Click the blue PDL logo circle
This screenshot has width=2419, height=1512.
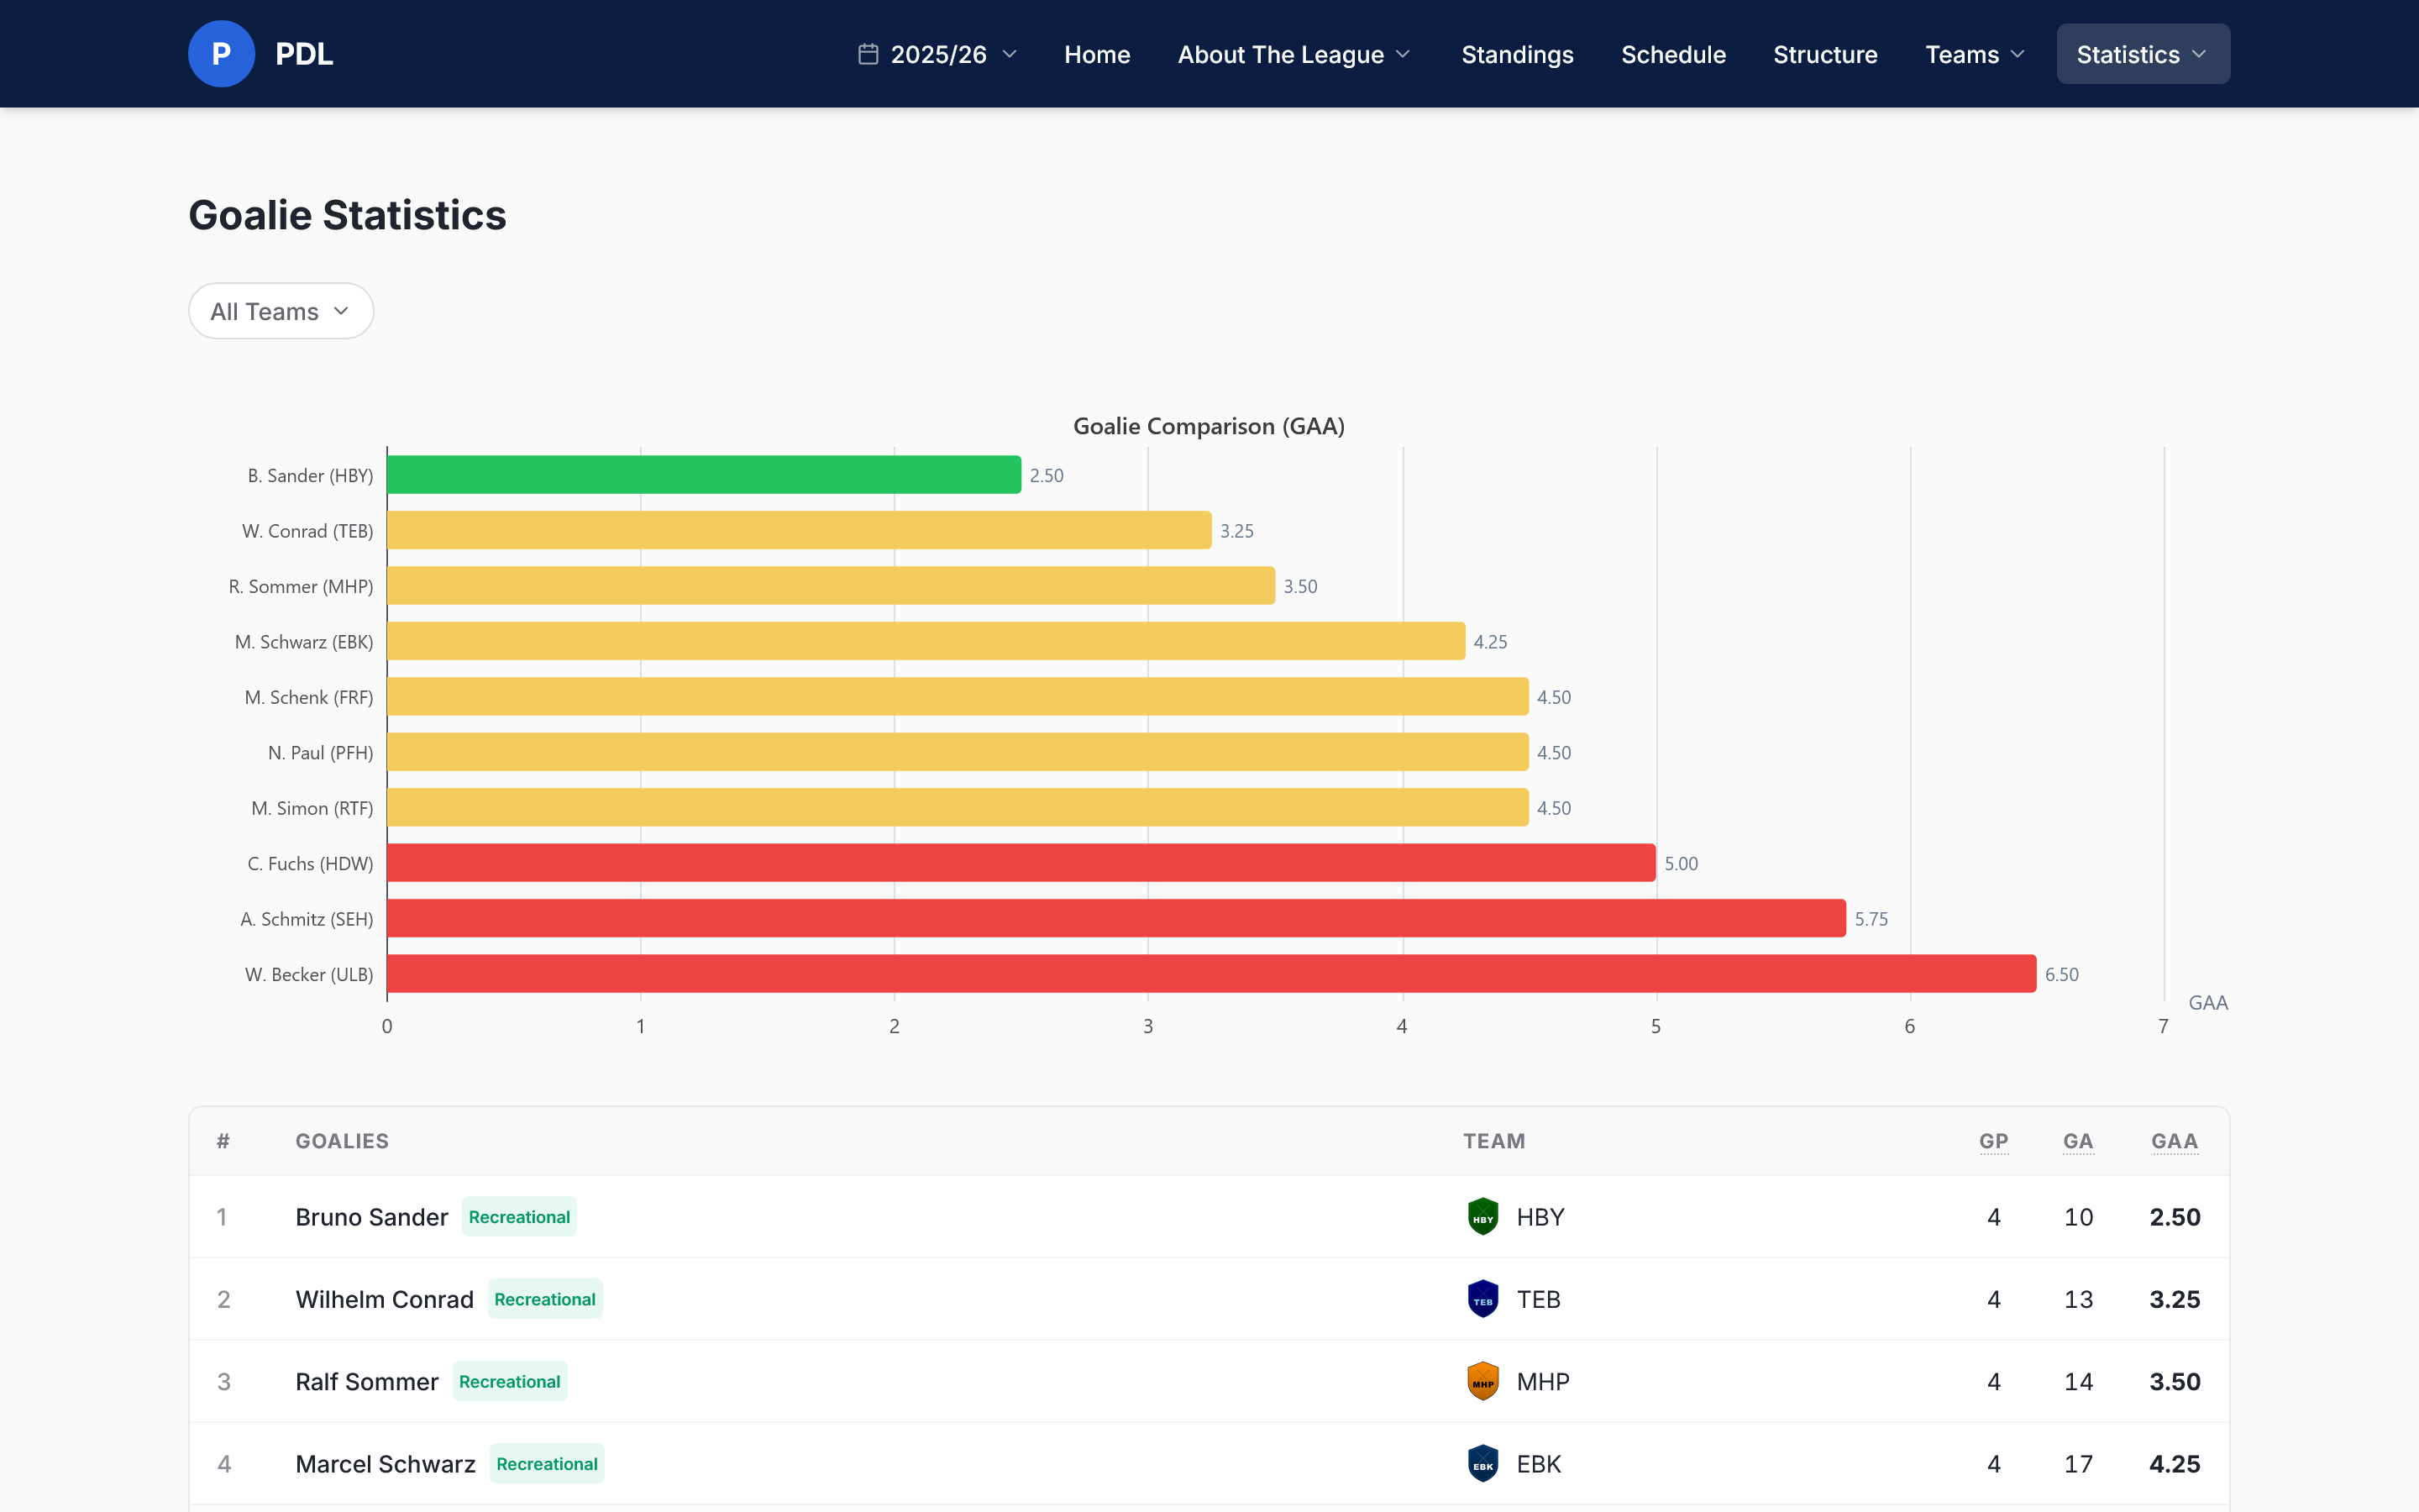point(221,54)
